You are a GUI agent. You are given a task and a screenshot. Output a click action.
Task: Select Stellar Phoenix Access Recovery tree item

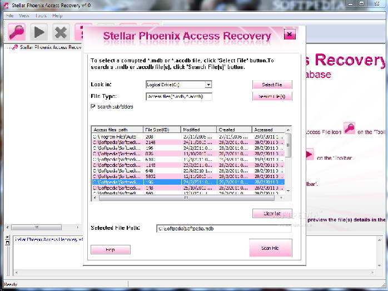point(51,47)
